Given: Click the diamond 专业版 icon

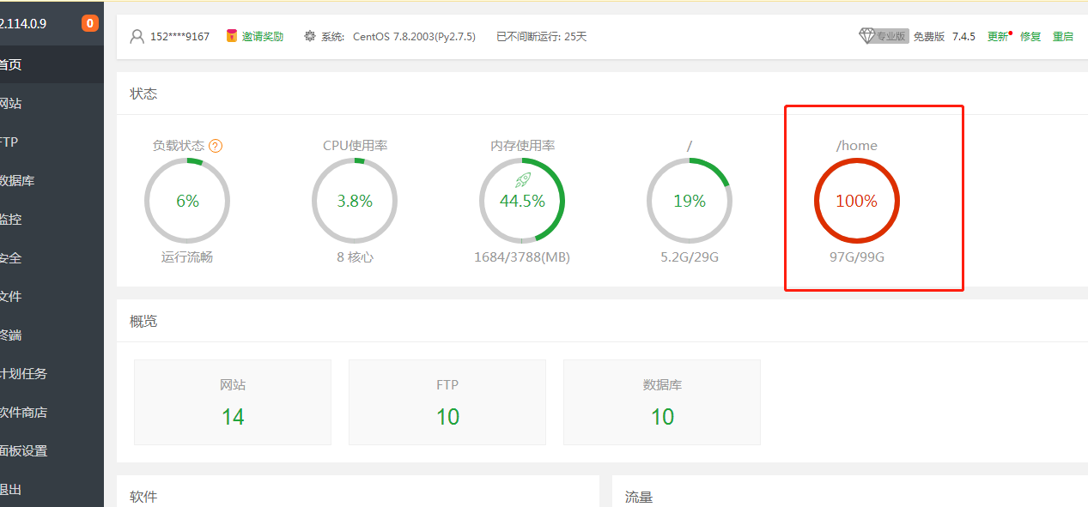Looking at the screenshot, I should [x=866, y=36].
